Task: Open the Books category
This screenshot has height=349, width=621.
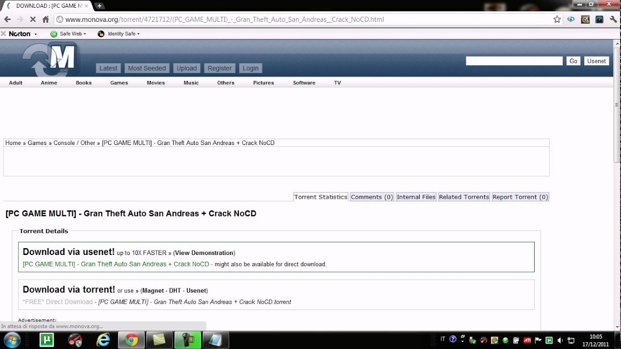Action: [83, 83]
